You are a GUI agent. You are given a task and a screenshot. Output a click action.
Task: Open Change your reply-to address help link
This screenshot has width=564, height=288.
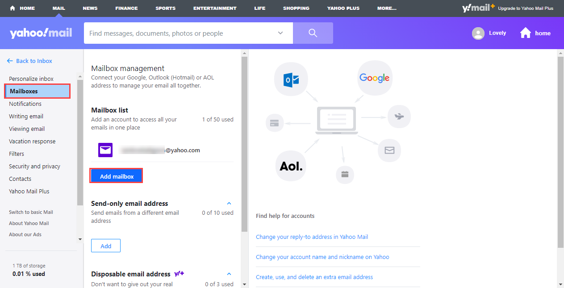pyautogui.click(x=312, y=237)
